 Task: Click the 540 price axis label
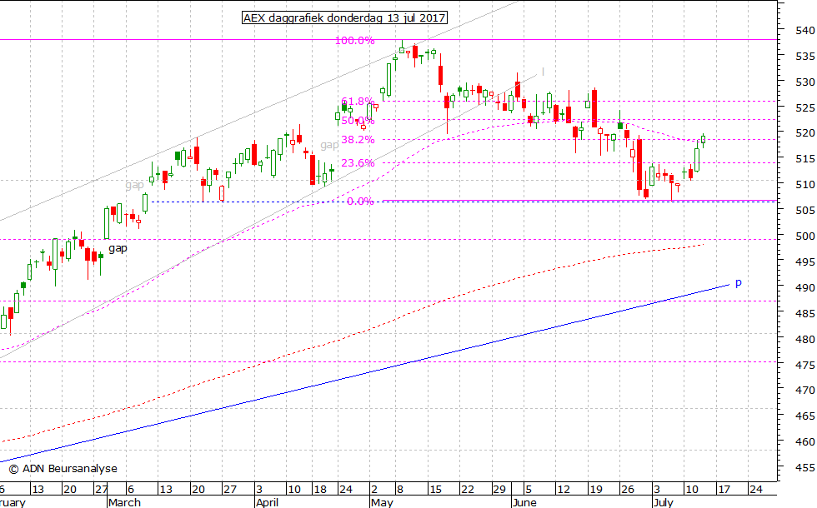805,30
